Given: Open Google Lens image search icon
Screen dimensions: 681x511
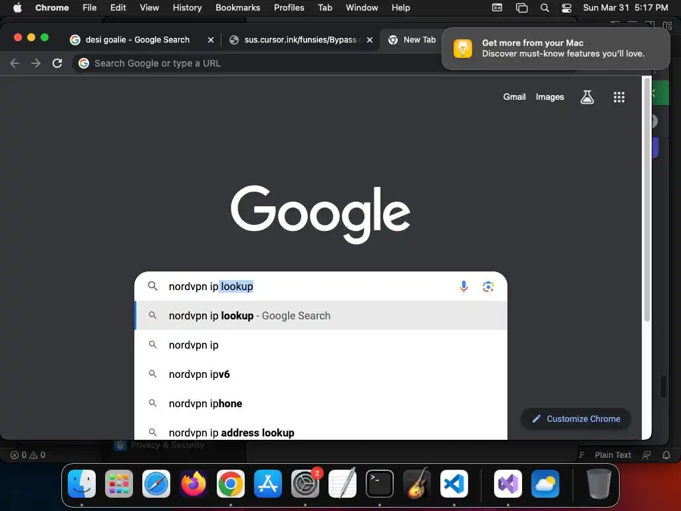Looking at the screenshot, I should tap(488, 286).
